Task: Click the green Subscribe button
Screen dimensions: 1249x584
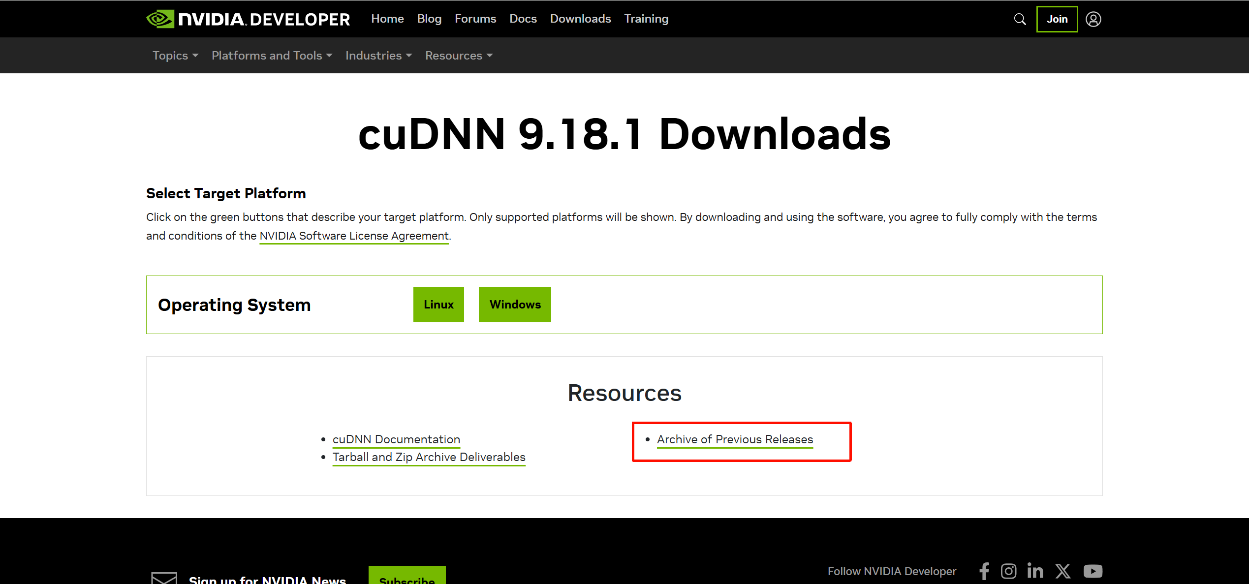Action: (x=407, y=576)
